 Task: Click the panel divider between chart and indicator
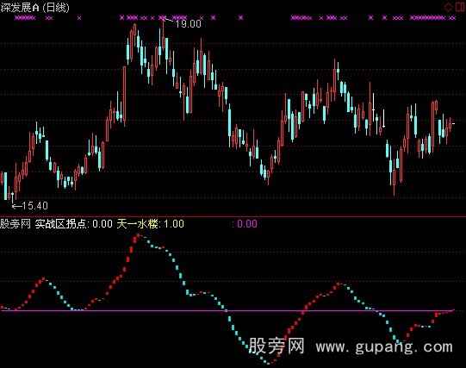[x=233, y=216]
